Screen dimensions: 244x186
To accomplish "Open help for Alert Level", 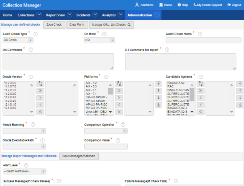I will click(x=26, y=165).
